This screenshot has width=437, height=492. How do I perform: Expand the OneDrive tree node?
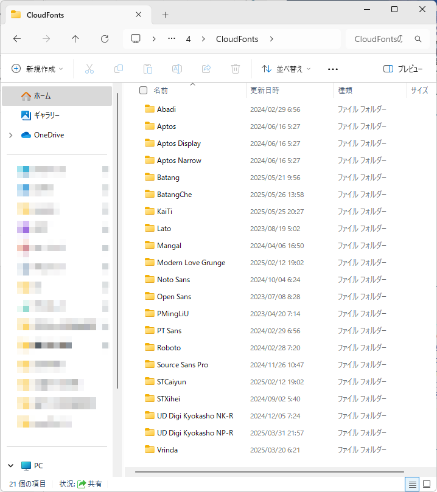click(x=11, y=135)
